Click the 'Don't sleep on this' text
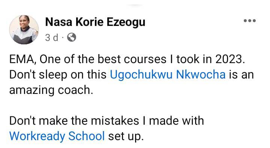270x148 pixels. pos(58,75)
